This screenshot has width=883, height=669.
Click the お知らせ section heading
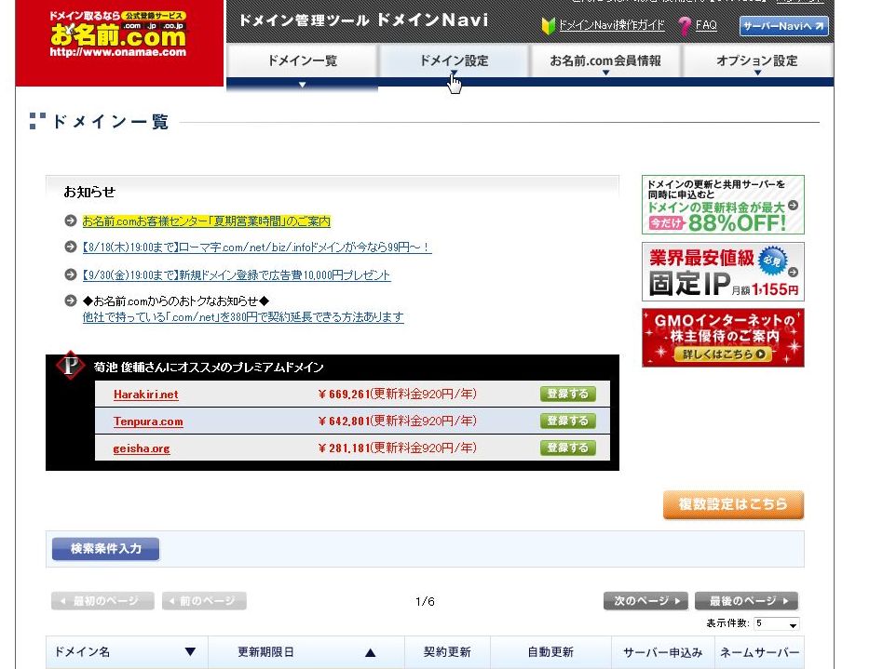(89, 192)
